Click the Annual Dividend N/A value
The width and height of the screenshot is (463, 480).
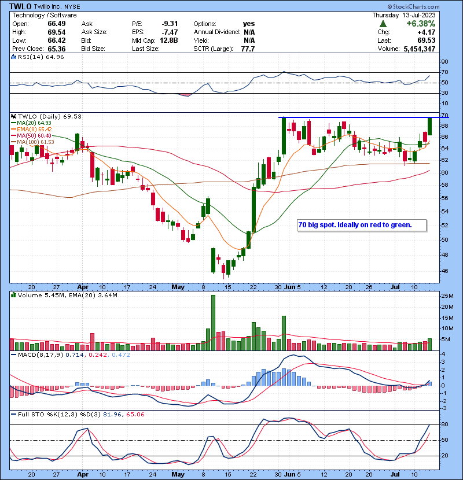(249, 32)
